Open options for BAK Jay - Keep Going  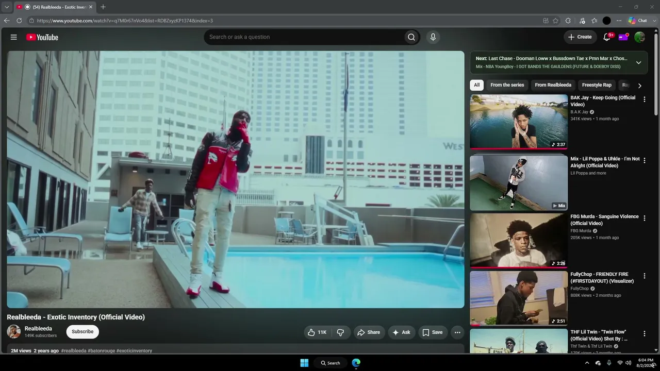644,99
